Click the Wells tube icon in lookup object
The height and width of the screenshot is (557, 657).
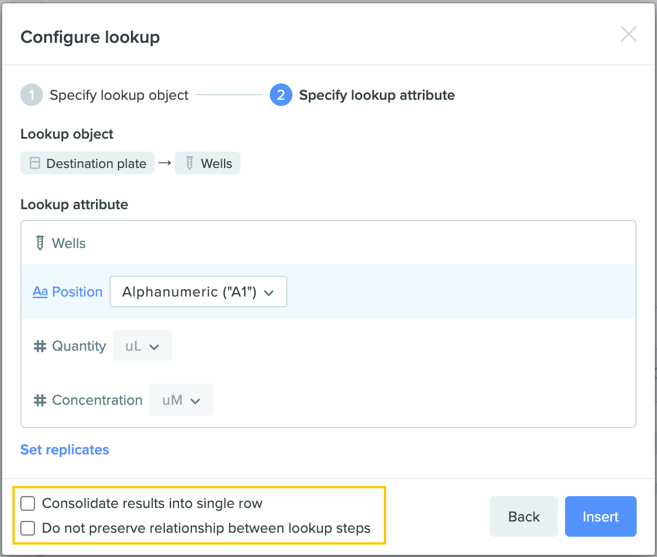tap(190, 163)
